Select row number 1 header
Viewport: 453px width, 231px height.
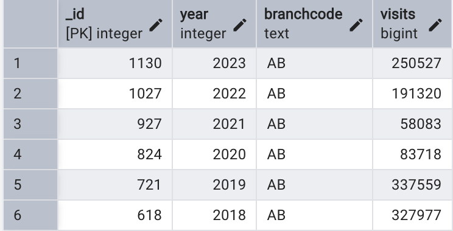[x=30, y=63]
